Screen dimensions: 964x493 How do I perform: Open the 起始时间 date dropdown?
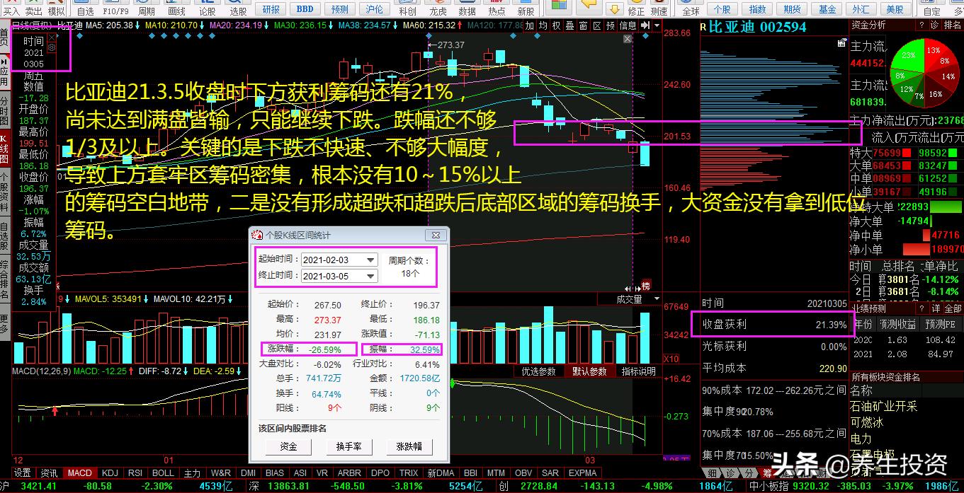click(x=371, y=260)
